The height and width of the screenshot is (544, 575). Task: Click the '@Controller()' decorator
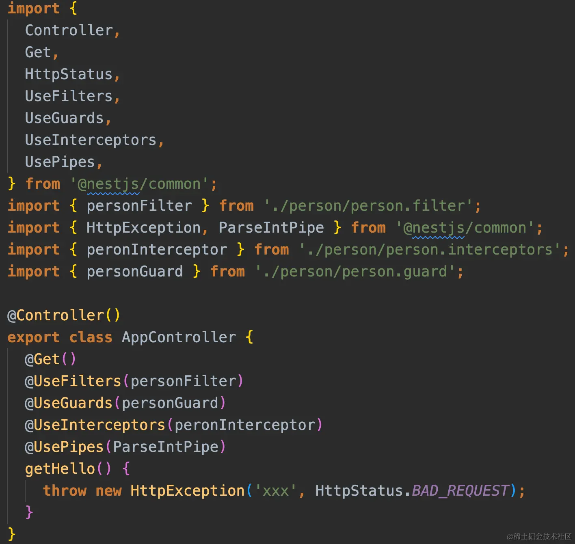(x=64, y=315)
